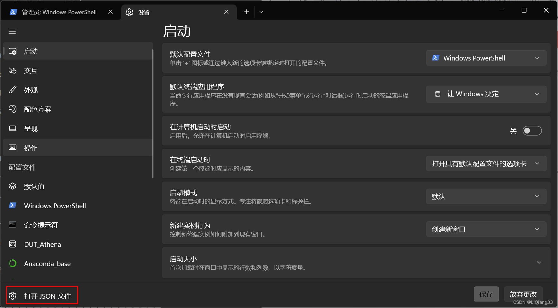Open the 启动 (Startup) settings page
This screenshot has height=308, width=558.
pos(31,51)
